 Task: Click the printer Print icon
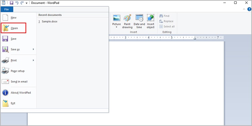(x=5, y=60)
